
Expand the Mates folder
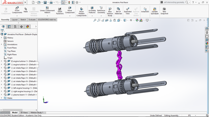[x=2, y=98]
